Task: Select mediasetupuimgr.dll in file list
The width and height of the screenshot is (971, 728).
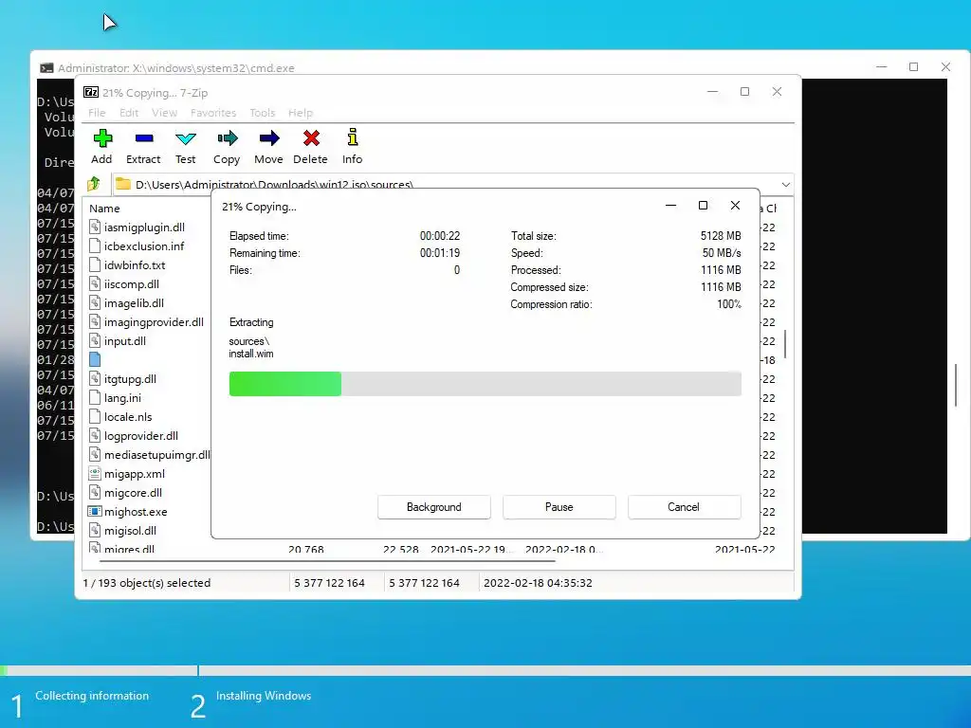Action: click(x=156, y=455)
